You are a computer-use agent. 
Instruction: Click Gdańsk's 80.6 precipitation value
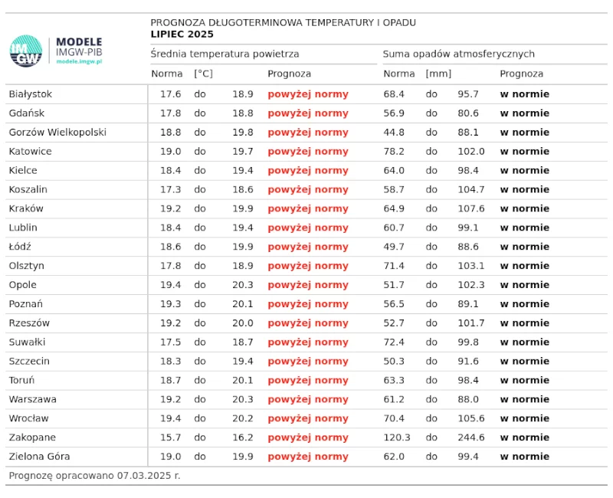coord(468,113)
